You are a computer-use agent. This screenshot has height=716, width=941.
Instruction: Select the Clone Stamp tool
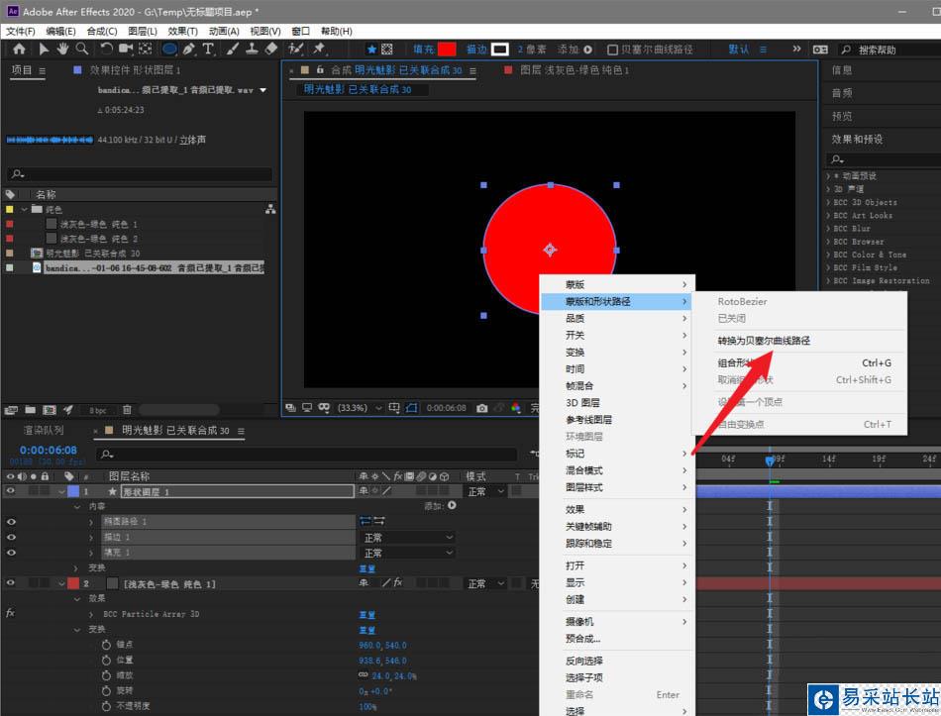coord(252,50)
